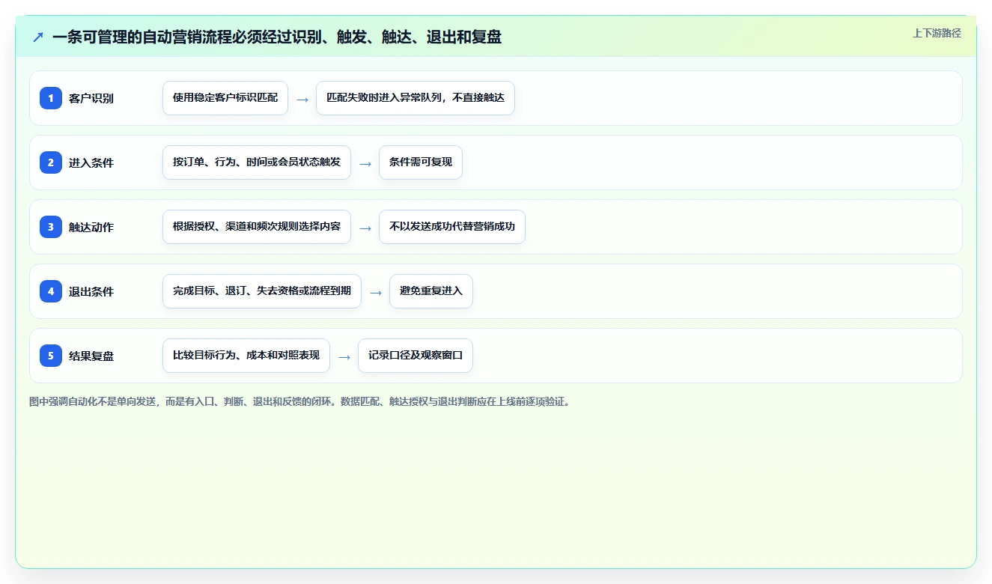
Task: Select step number 5 badge
Action: (x=51, y=356)
